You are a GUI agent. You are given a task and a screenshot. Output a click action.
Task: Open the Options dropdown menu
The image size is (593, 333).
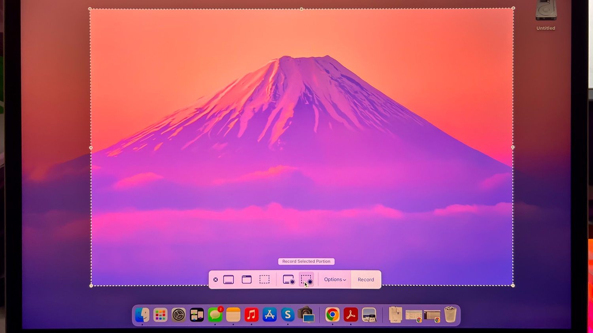point(335,280)
